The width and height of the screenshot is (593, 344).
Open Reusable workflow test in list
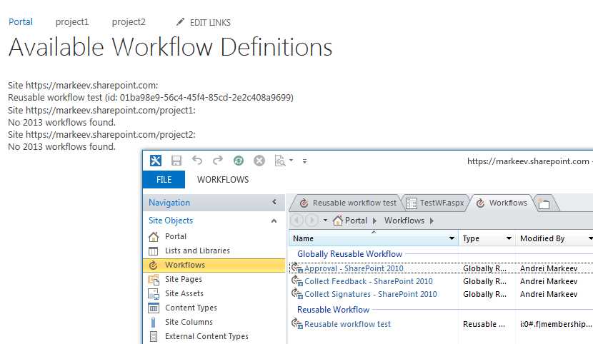point(347,324)
